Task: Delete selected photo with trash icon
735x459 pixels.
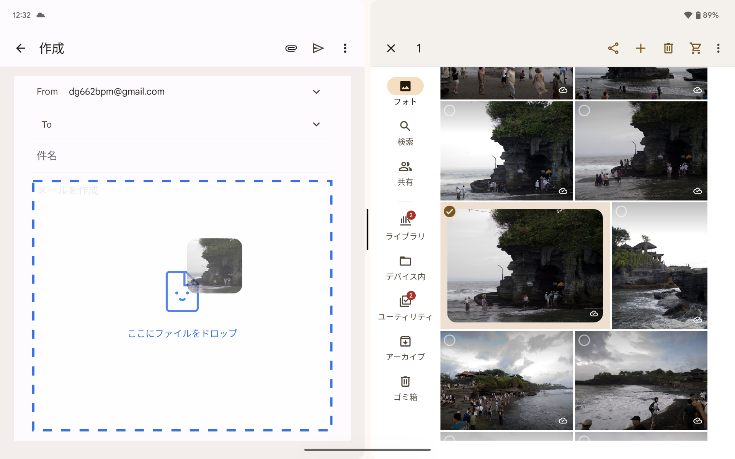Action: pyautogui.click(x=668, y=48)
